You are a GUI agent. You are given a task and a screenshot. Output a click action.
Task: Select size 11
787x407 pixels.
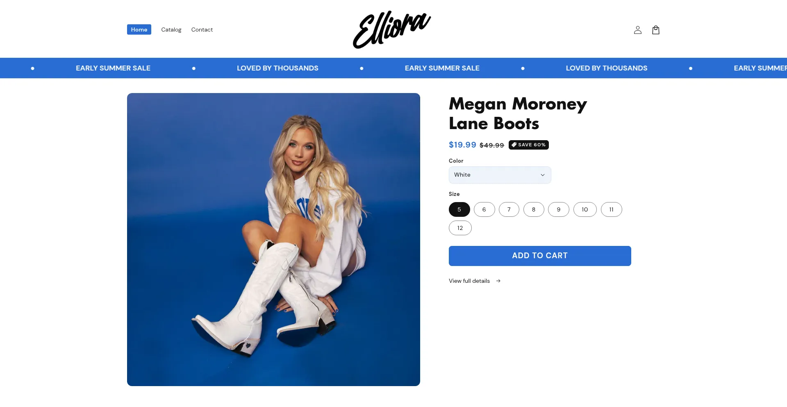click(x=611, y=209)
